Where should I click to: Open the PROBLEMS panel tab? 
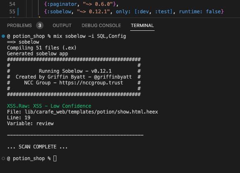[19, 25]
